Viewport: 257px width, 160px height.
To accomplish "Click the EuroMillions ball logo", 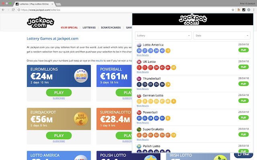I will (81, 76).
